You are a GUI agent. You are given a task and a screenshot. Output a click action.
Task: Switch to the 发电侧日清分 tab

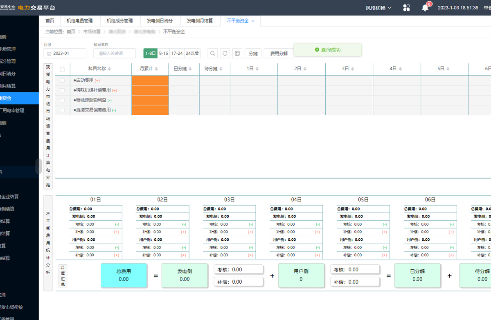pos(160,21)
